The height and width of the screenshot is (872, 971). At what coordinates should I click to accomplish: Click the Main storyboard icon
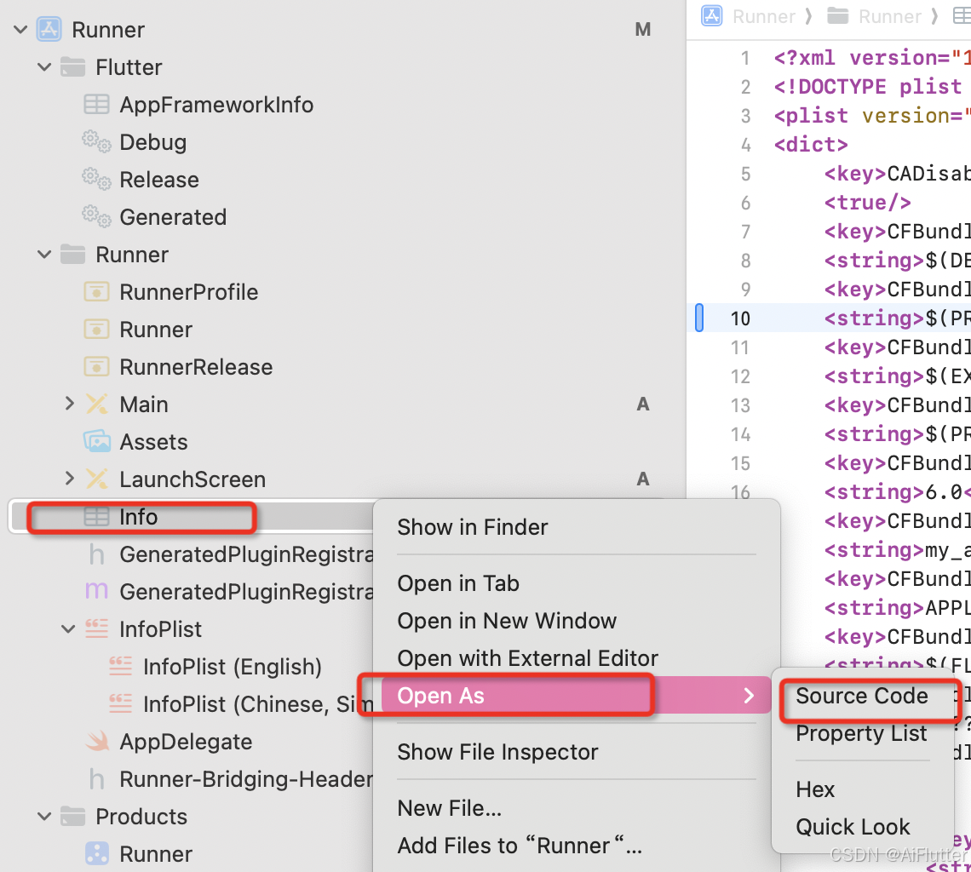click(x=96, y=404)
